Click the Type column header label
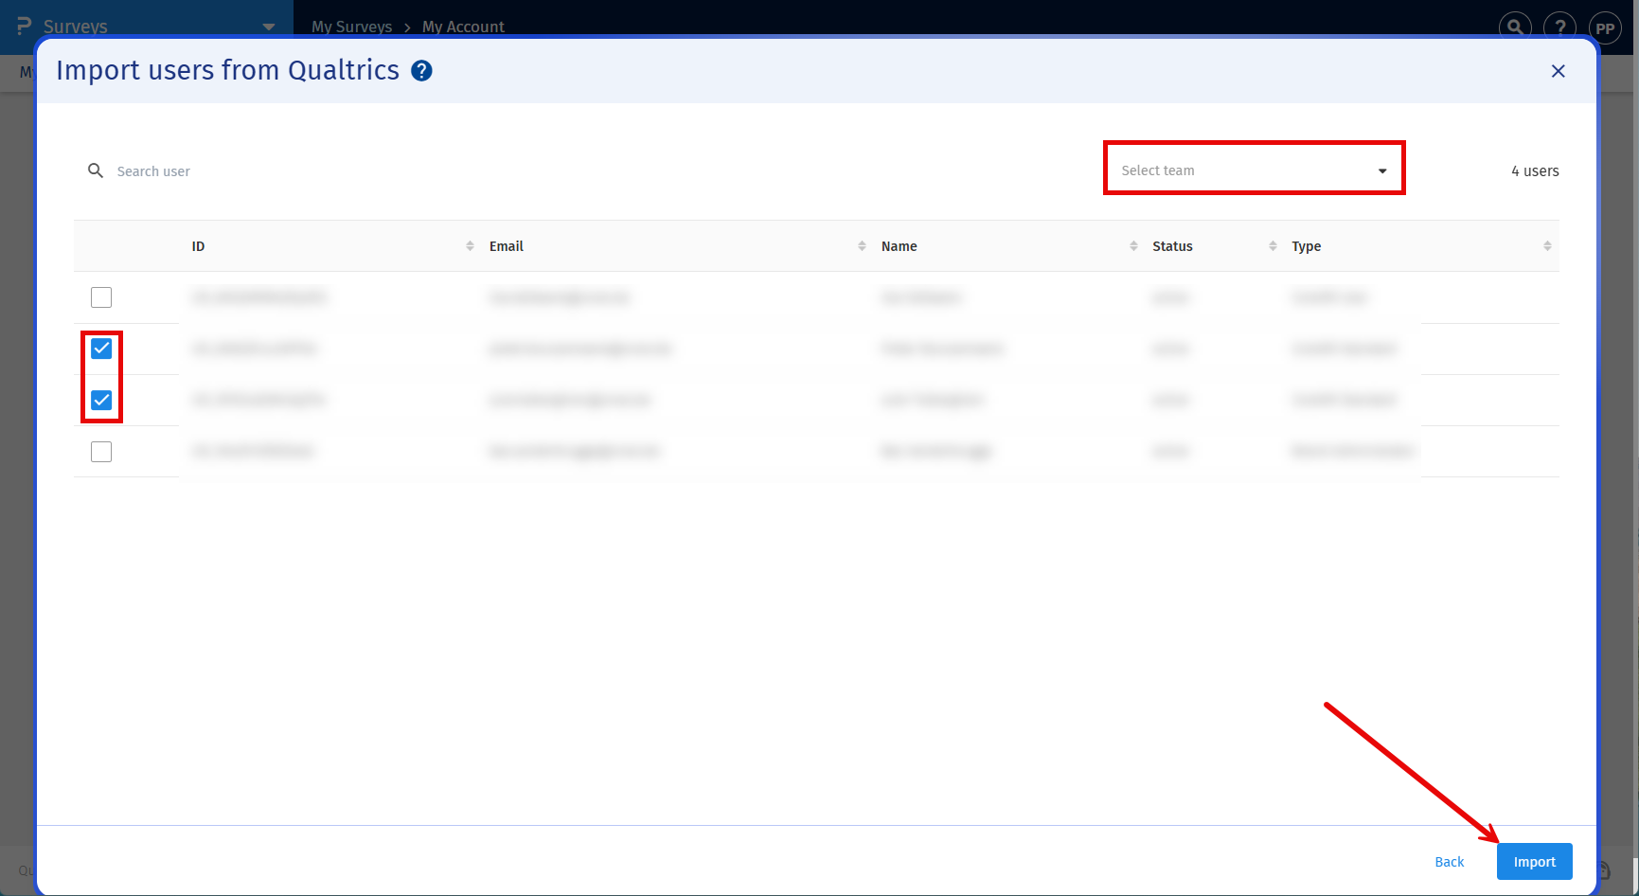This screenshot has width=1639, height=896. 1307,246
